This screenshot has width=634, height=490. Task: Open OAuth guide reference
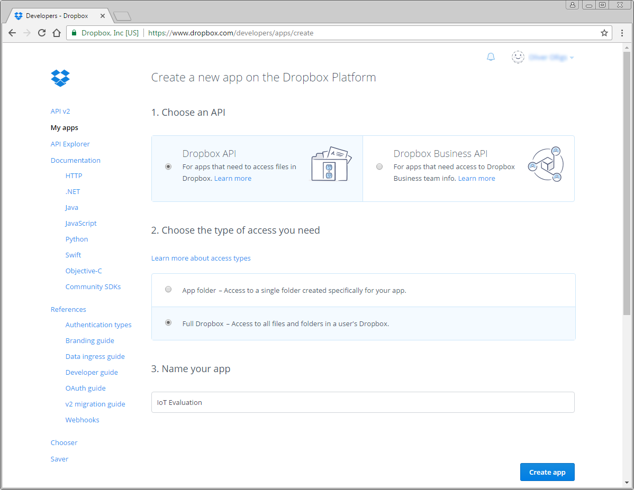(85, 388)
